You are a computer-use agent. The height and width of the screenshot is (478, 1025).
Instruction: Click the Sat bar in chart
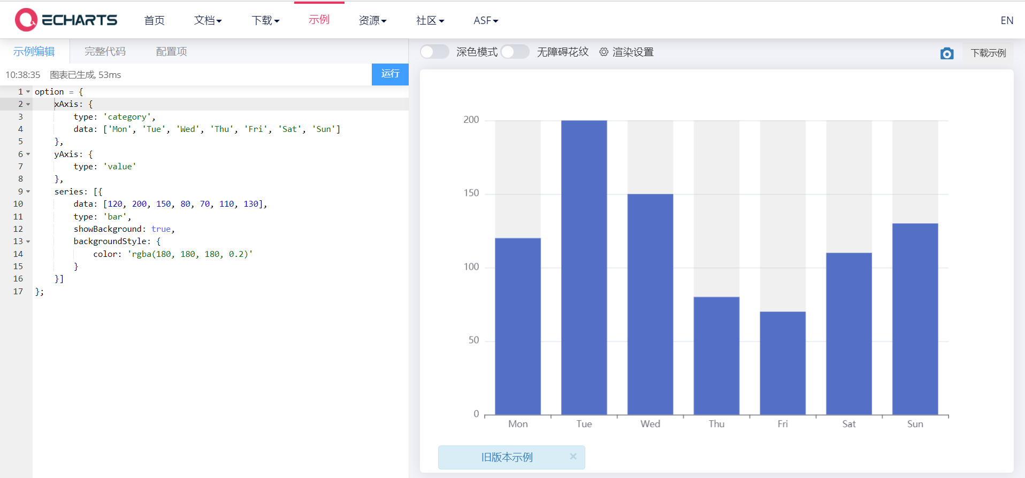click(x=849, y=334)
